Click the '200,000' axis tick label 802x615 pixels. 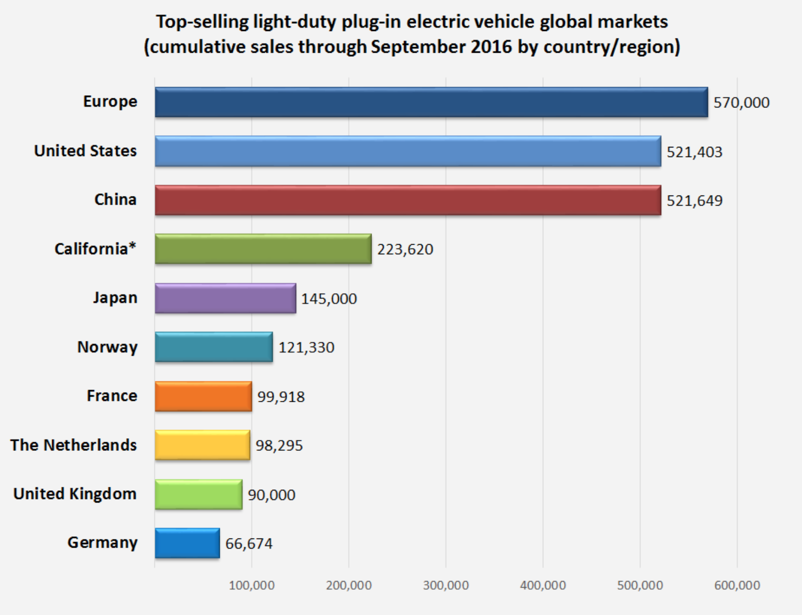coord(349,586)
